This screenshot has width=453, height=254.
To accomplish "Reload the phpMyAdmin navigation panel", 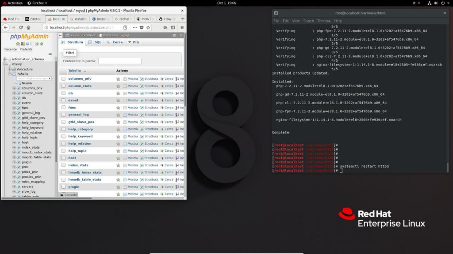I will [42, 44].
